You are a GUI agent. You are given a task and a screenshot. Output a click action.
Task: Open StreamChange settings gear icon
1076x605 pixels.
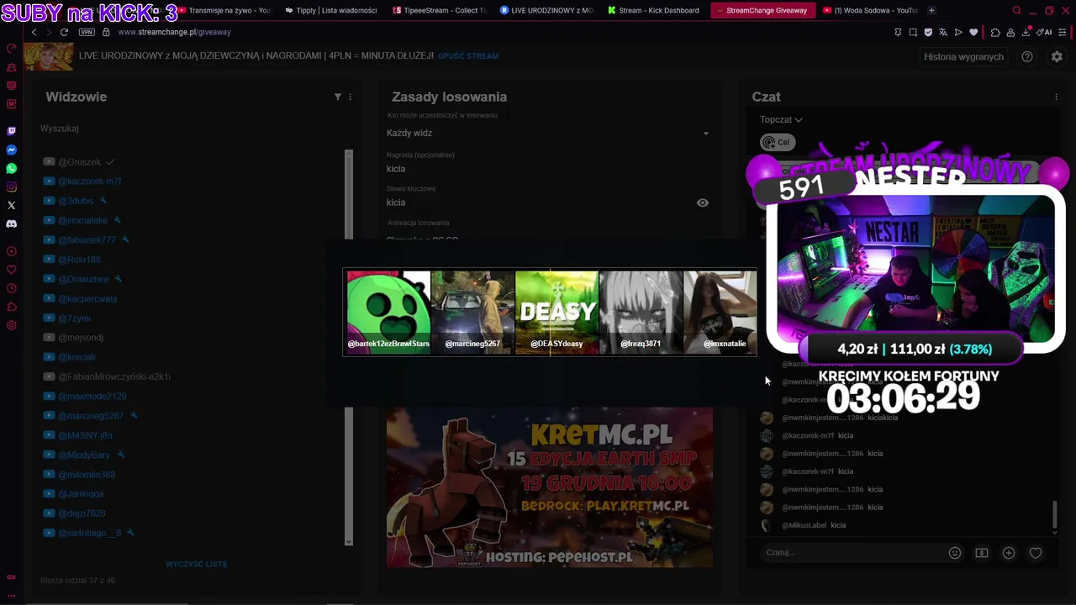click(1057, 56)
